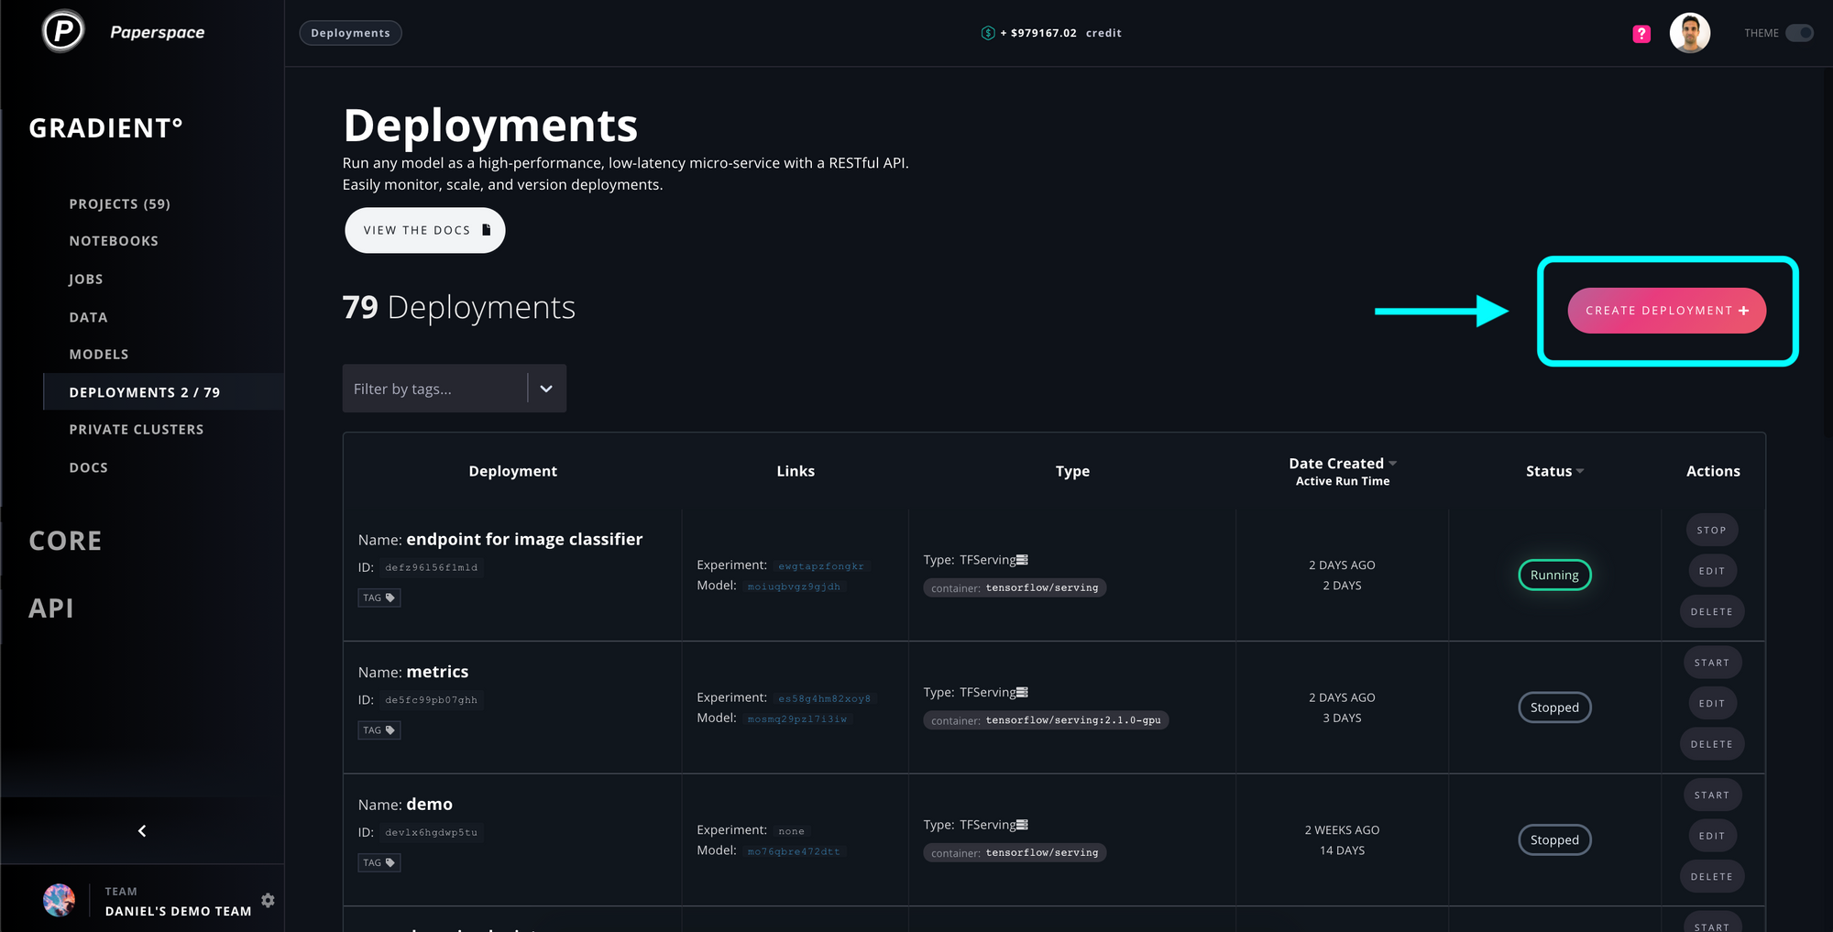Click TFServing type icon for image classifier

[x=1022, y=560]
